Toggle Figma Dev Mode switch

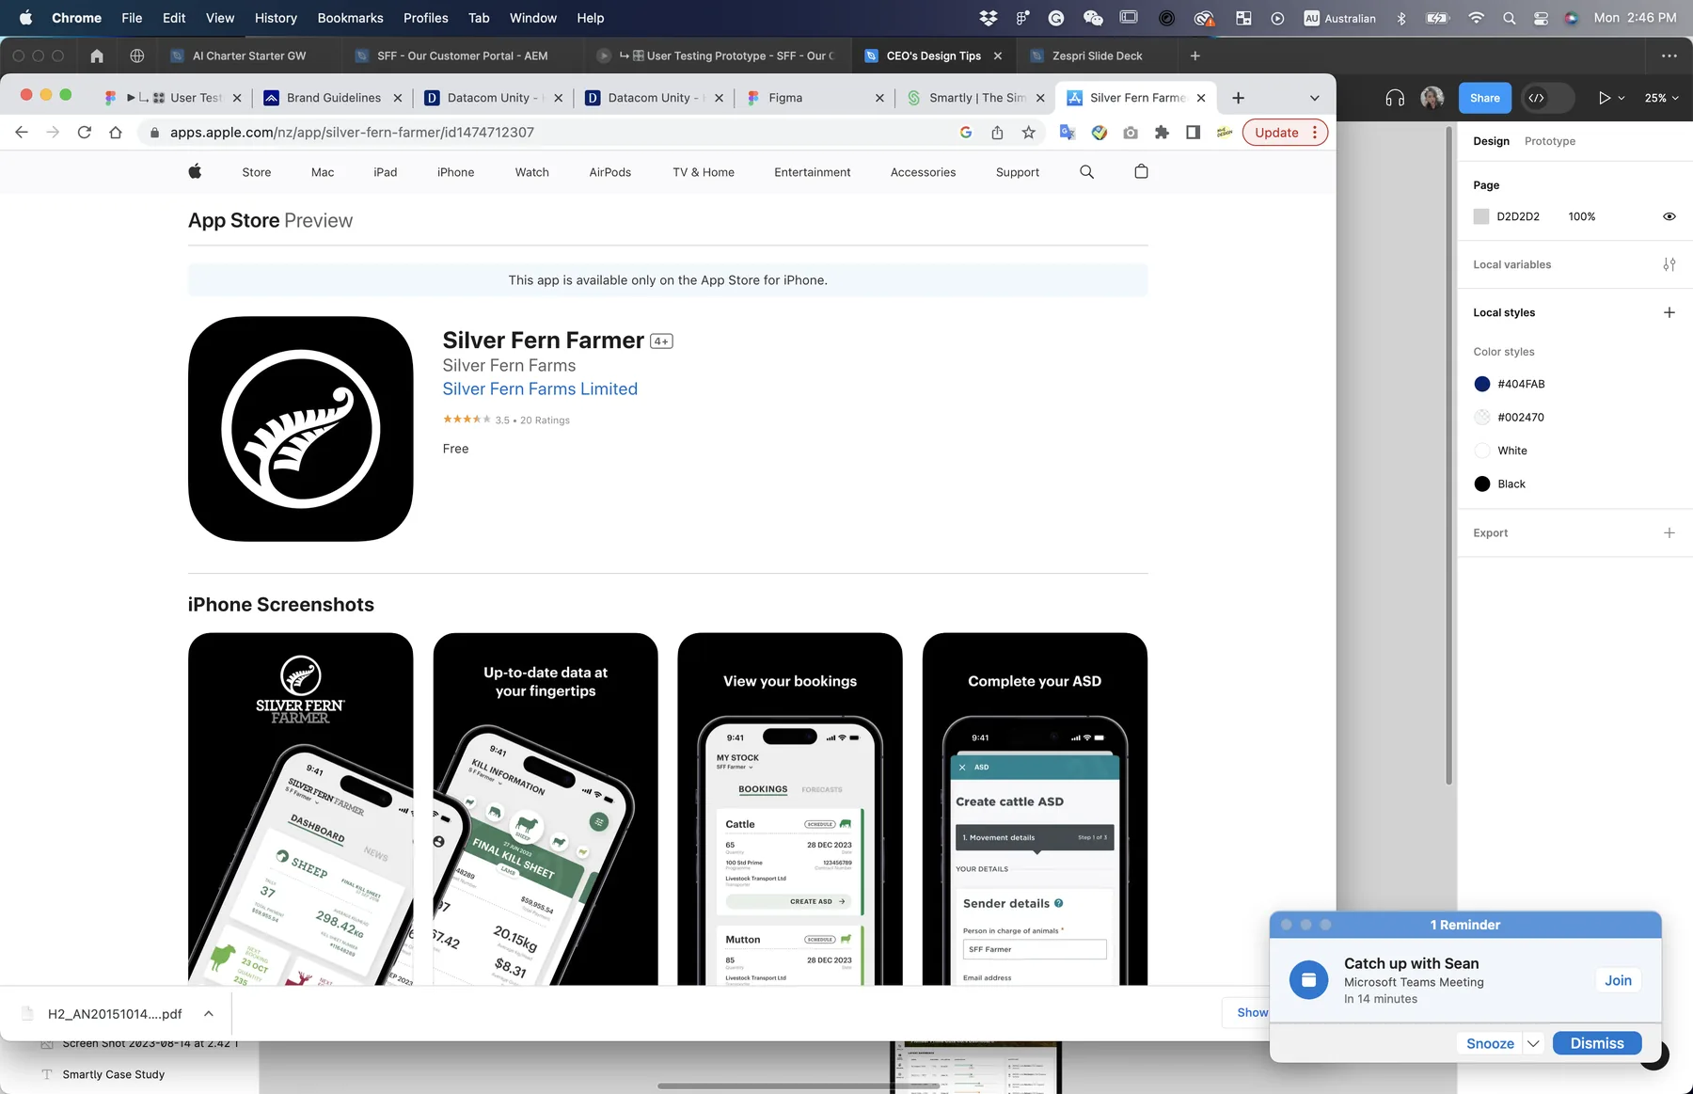point(1547,98)
